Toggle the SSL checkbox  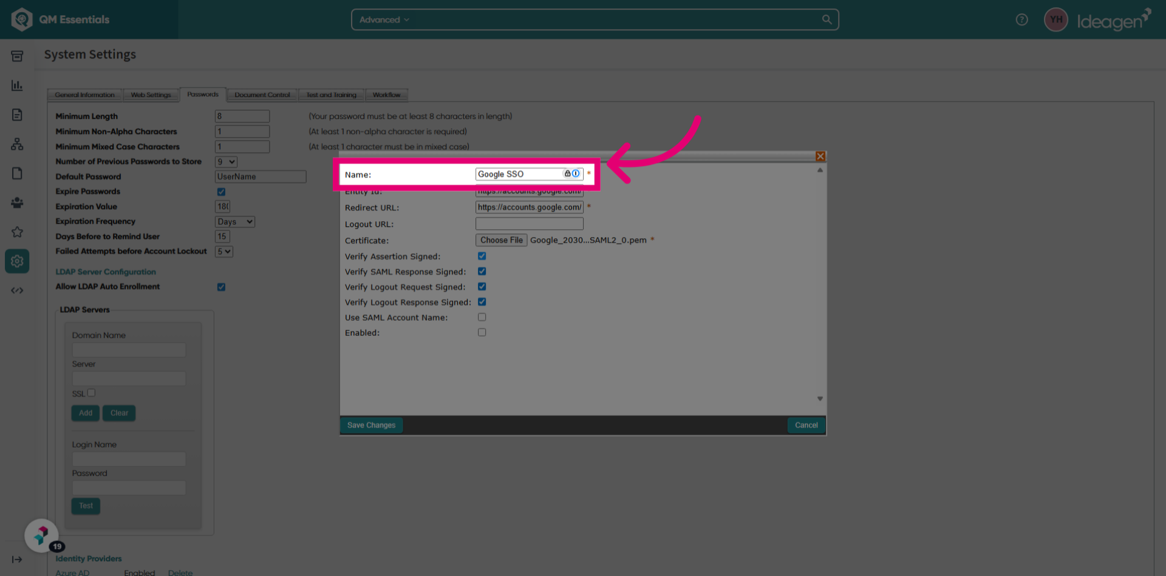pos(92,393)
